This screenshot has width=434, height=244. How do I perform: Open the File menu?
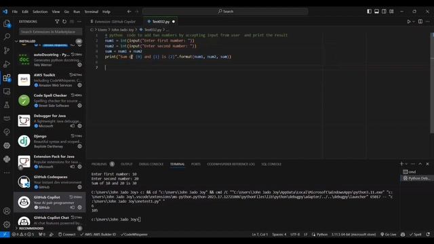15,12
